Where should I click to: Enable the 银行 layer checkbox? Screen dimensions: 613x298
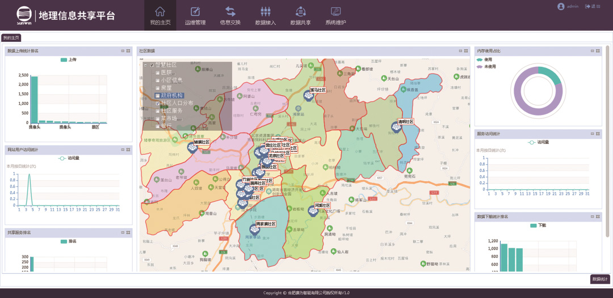tap(158, 126)
